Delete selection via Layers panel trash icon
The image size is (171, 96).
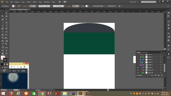[162, 75]
